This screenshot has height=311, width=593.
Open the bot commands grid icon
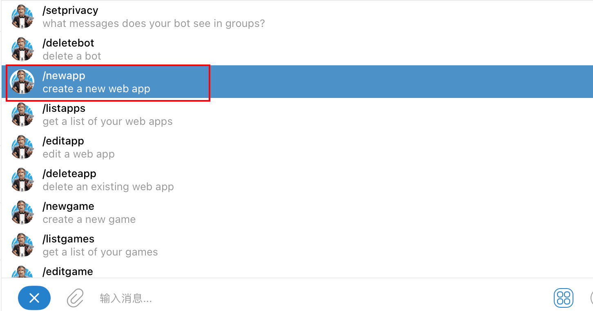[x=563, y=298]
